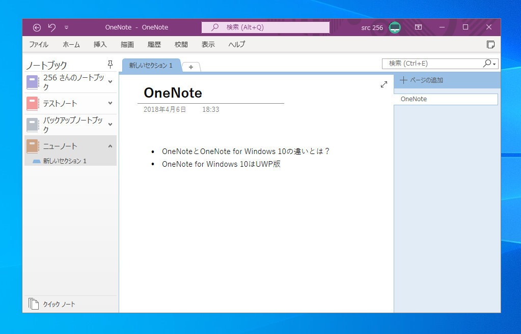Click the テストノート notebook icon
Viewport: 521px width, 334px height.
[x=33, y=103]
